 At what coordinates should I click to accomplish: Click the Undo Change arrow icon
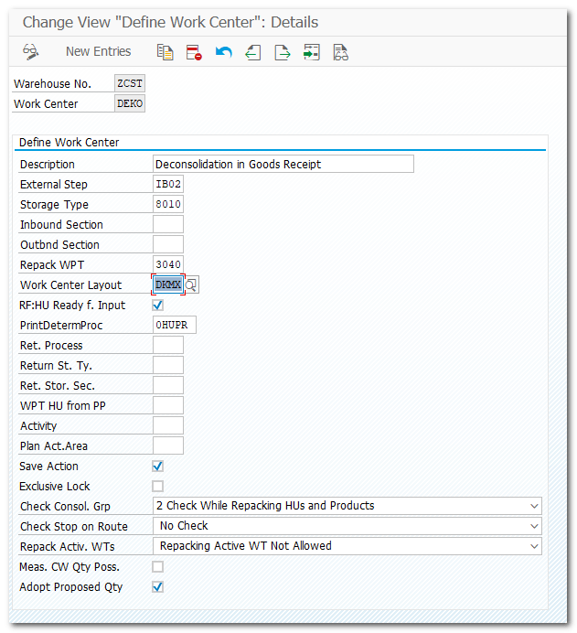223,52
